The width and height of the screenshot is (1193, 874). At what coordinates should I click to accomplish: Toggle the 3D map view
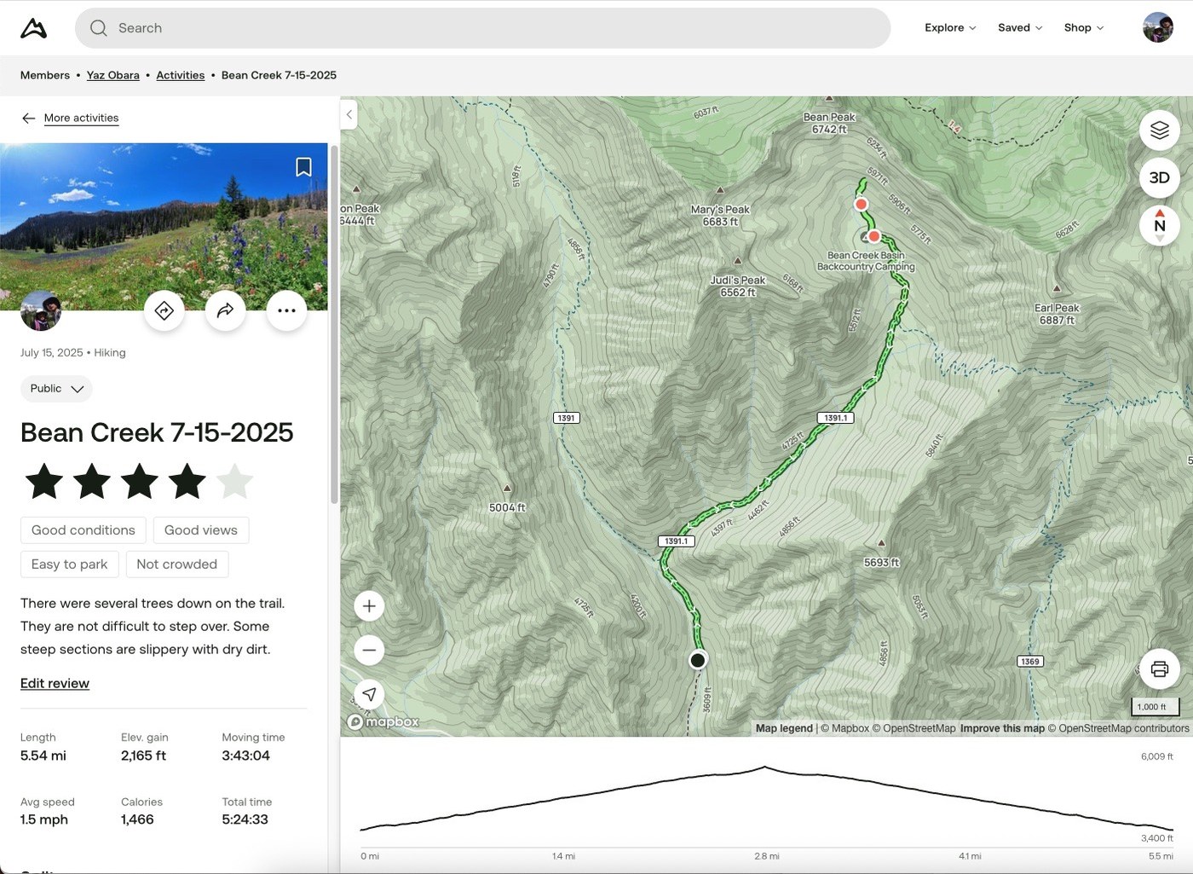[x=1159, y=177]
